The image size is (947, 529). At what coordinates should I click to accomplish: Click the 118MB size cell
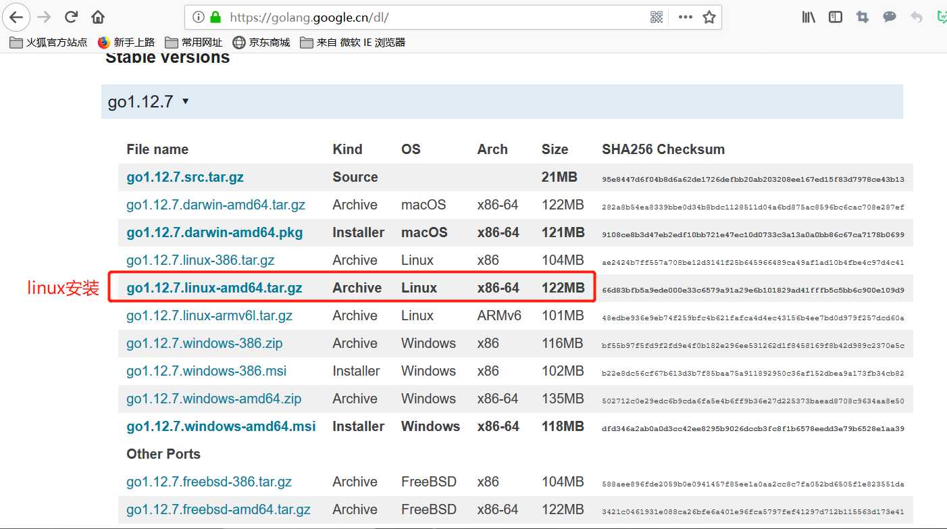(563, 426)
